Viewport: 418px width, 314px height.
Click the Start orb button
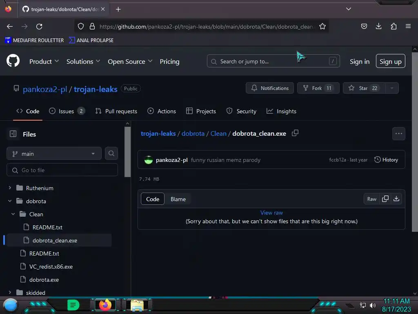[10, 306]
